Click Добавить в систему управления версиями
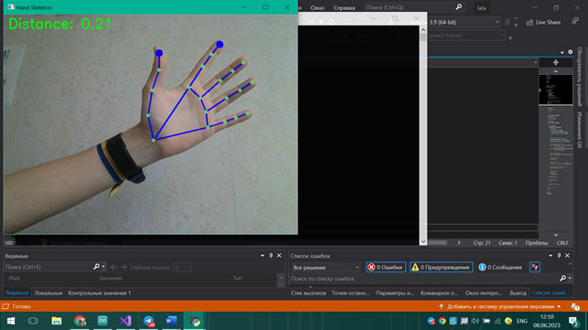588x330 pixels. [500, 306]
